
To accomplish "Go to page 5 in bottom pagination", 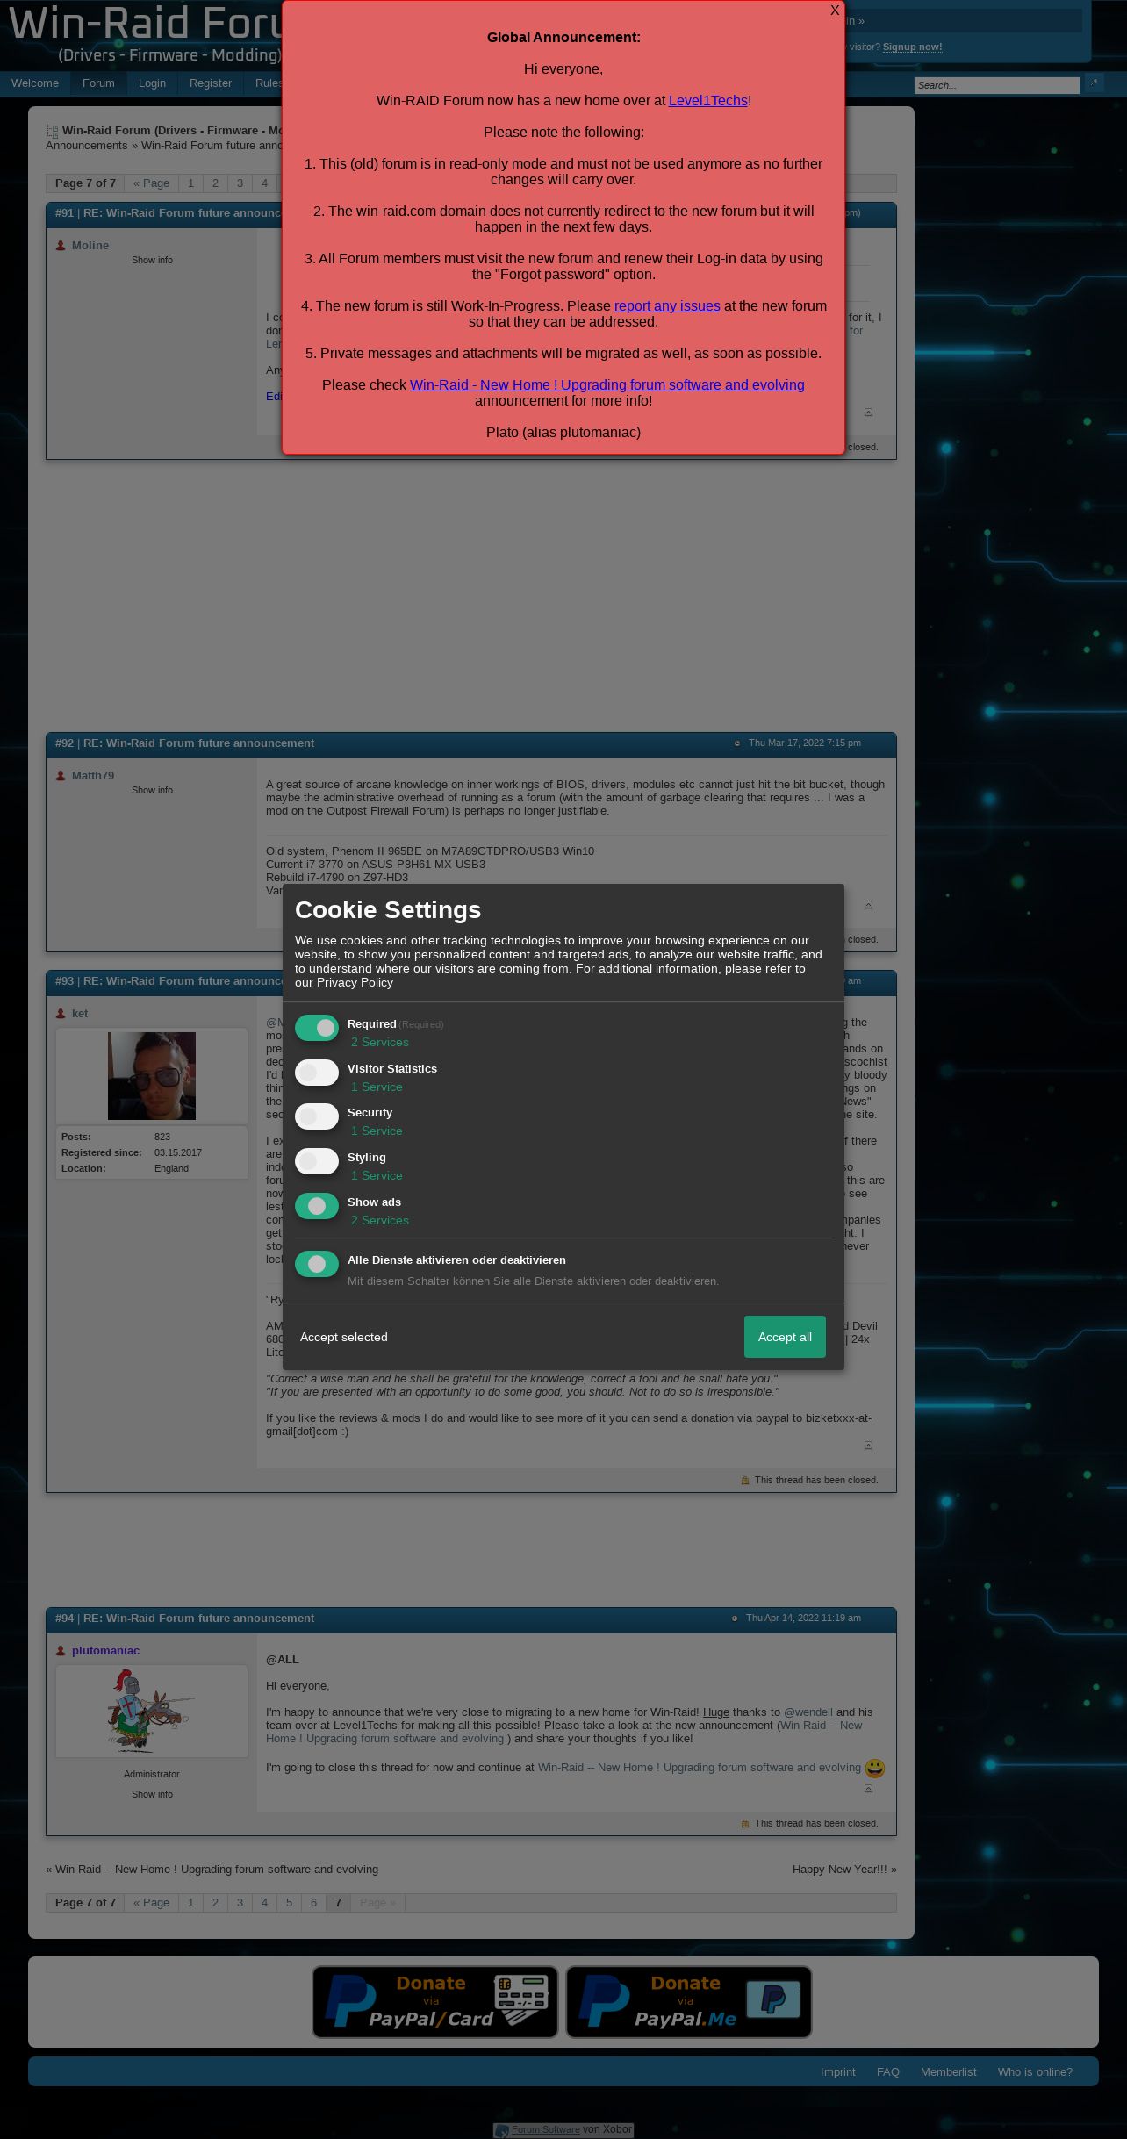I will 289,1903.
